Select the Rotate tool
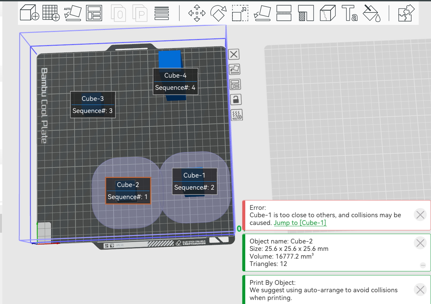Screen dimensions: 431x304 218,13
